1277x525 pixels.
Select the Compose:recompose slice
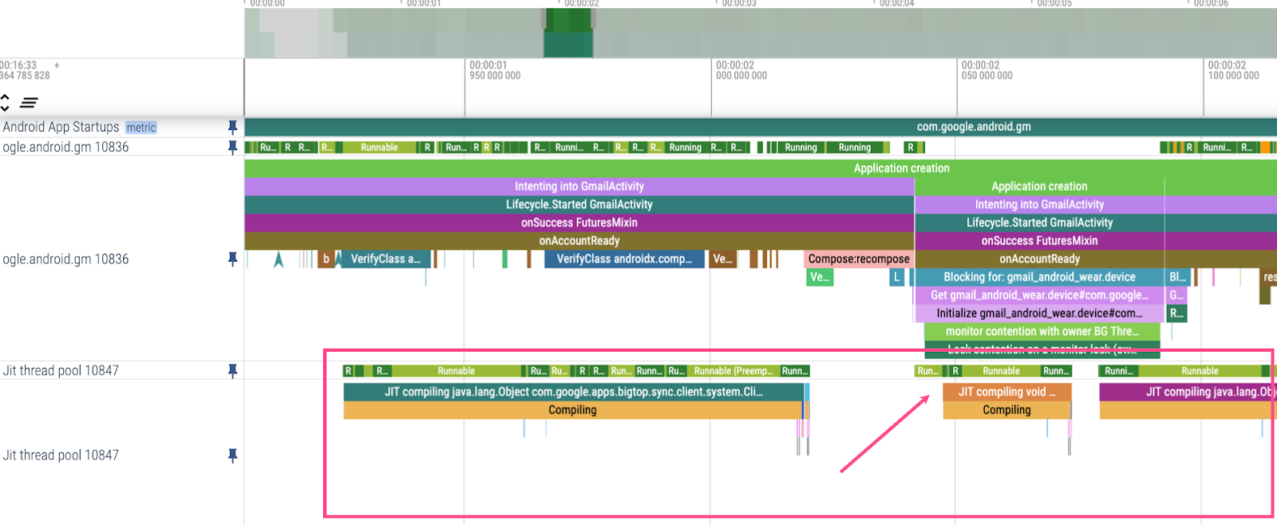point(858,259)
